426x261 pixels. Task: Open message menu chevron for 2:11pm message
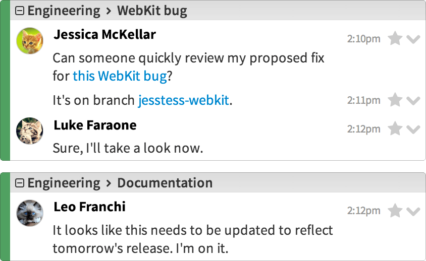[x=413, y=101]
